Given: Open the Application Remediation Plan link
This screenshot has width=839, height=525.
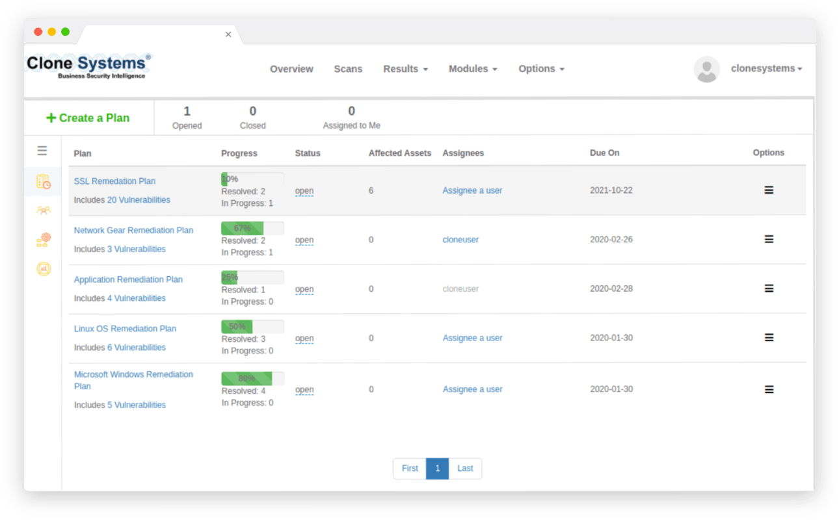Looking at the screenshot, I should click(128, 279).
